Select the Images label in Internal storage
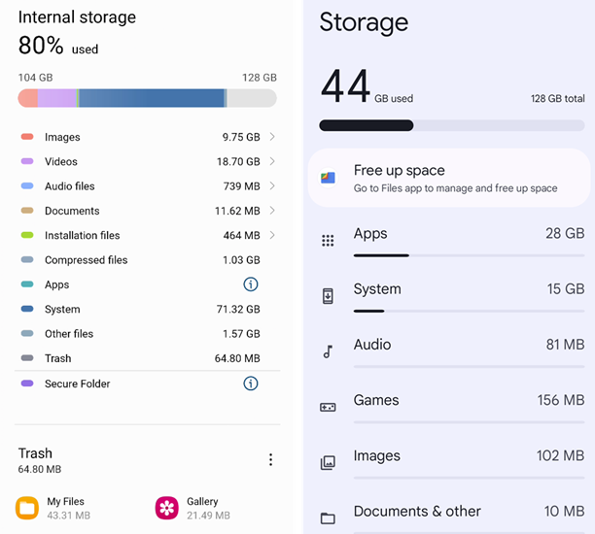The image size is (595, 534). 62,137
